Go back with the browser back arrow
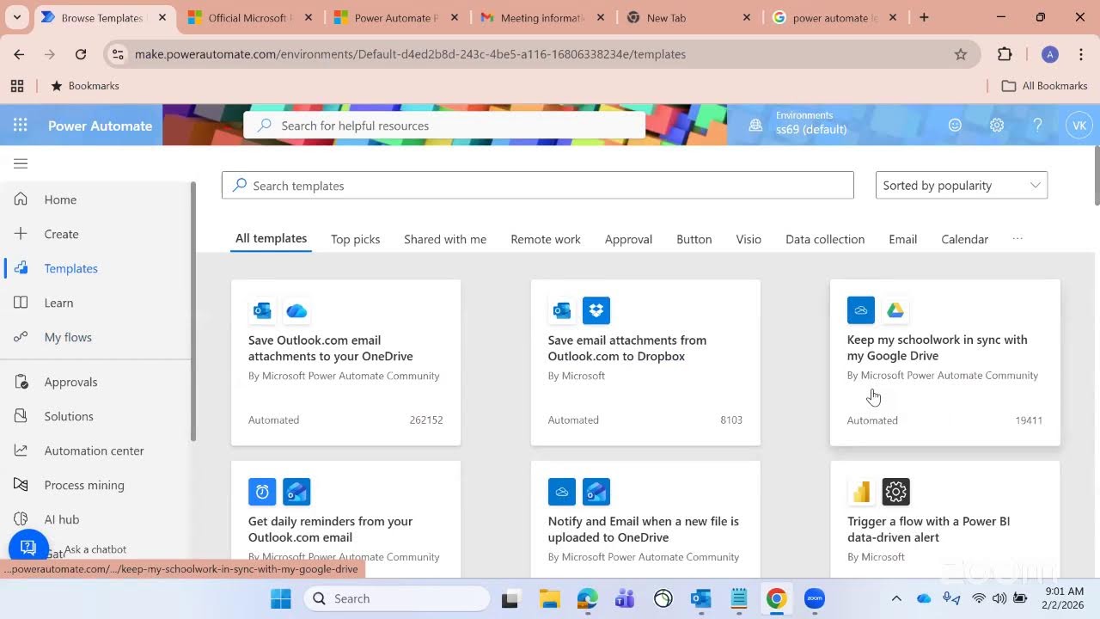Viewport: 1100px width, 619px height. [x=19, y=54]
